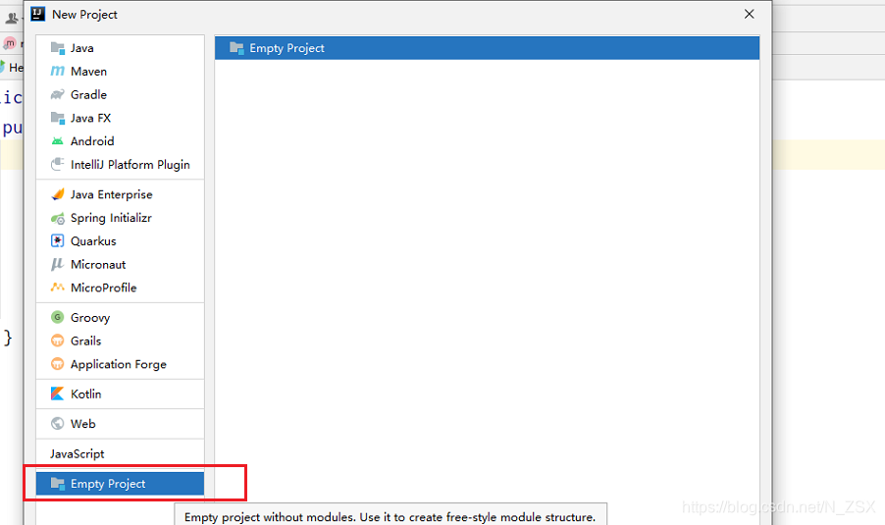Select the Java Enterprise entry
Viewport: 885px width, 525px height.
point(121,194)
